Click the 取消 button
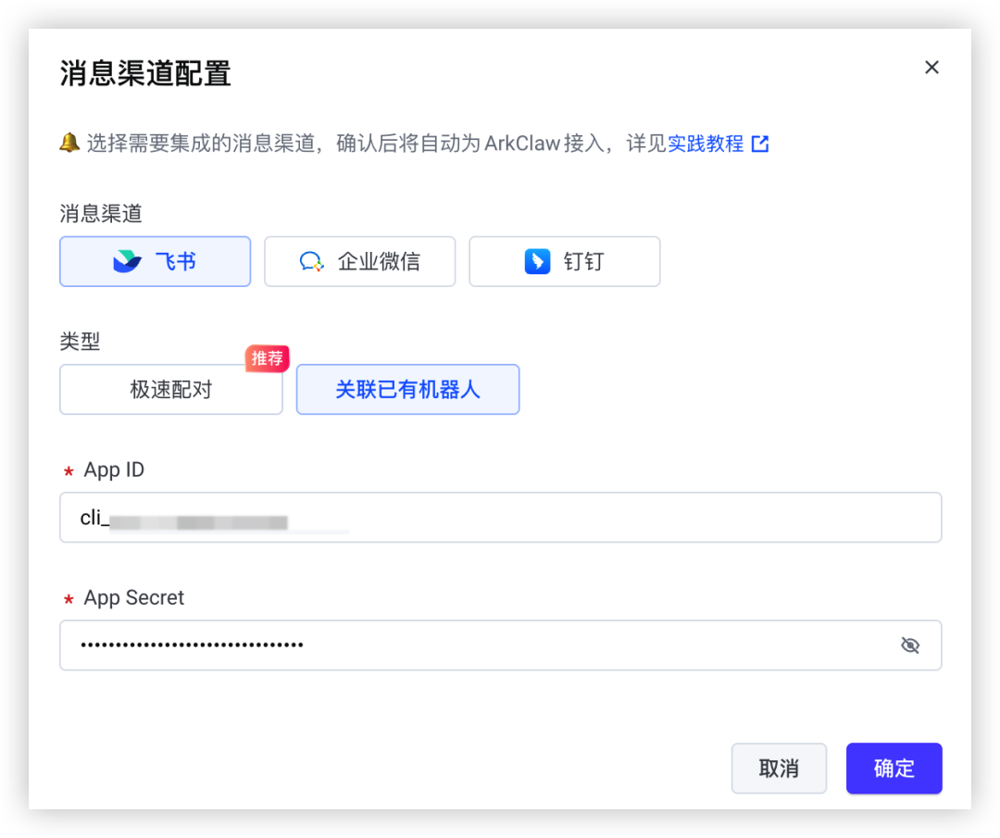 coord(779,769)
